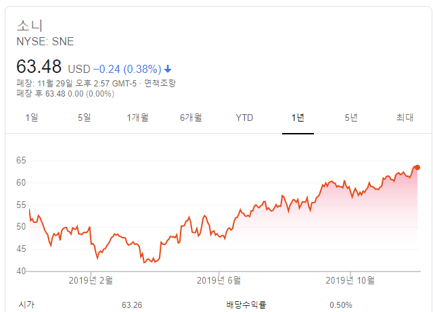The width and height of the screenshot is (433, 312).
Task: Click the 폐장 후 63.48 after-hours line
Action: (x=66, y=94)
